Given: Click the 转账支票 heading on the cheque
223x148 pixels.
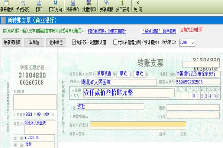Looking at the screenshot, I should [151, 63].
